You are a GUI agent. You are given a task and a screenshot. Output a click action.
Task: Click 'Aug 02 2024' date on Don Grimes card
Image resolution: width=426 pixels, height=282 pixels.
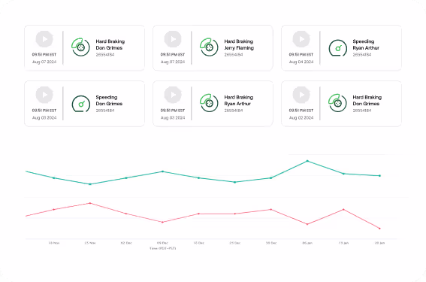tap(301, 118)
